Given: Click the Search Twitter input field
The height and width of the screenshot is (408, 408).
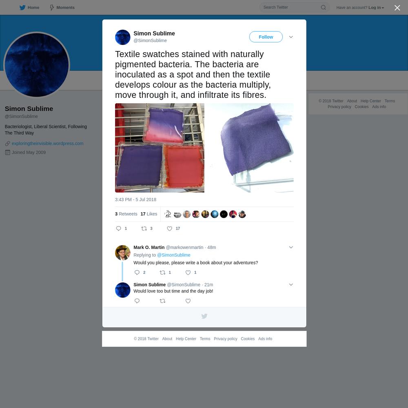Looking at the screenshot, I should tap(290, 7).
